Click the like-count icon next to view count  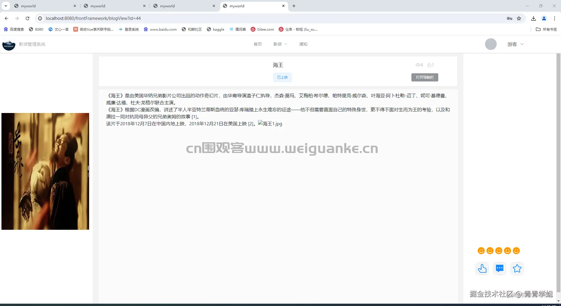click(x=429, y=65)
